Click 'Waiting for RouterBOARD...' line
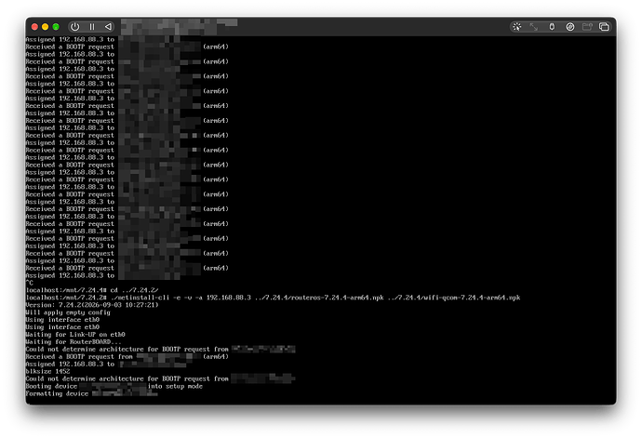Image resolution: width=642 pixels, height=438 pixels. (74, 342)
